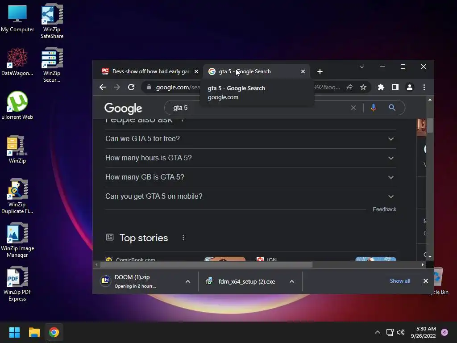This screenshot has height=343, width=457.
Task: Expand 'Can you get GTA 5 on mobile?'
Action: click(x=251, y=197)
